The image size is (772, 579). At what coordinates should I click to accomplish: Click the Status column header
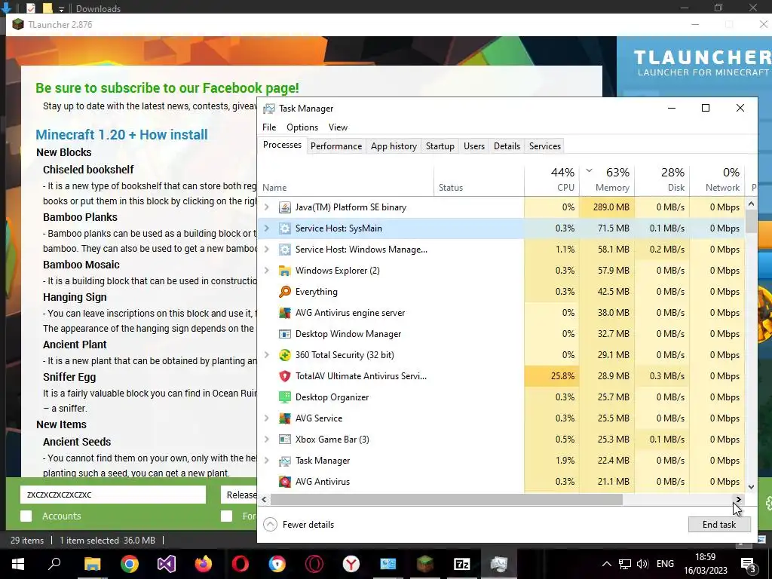(x=479, y=181)
